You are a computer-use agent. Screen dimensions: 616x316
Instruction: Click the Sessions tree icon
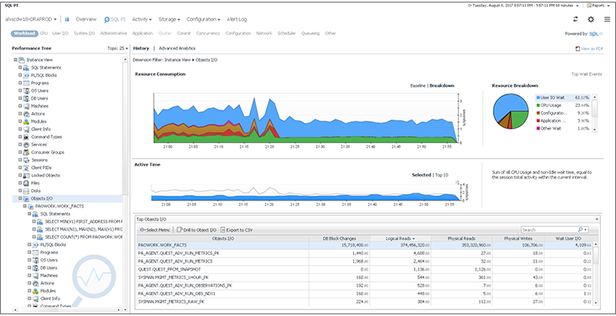coord(26,161)
